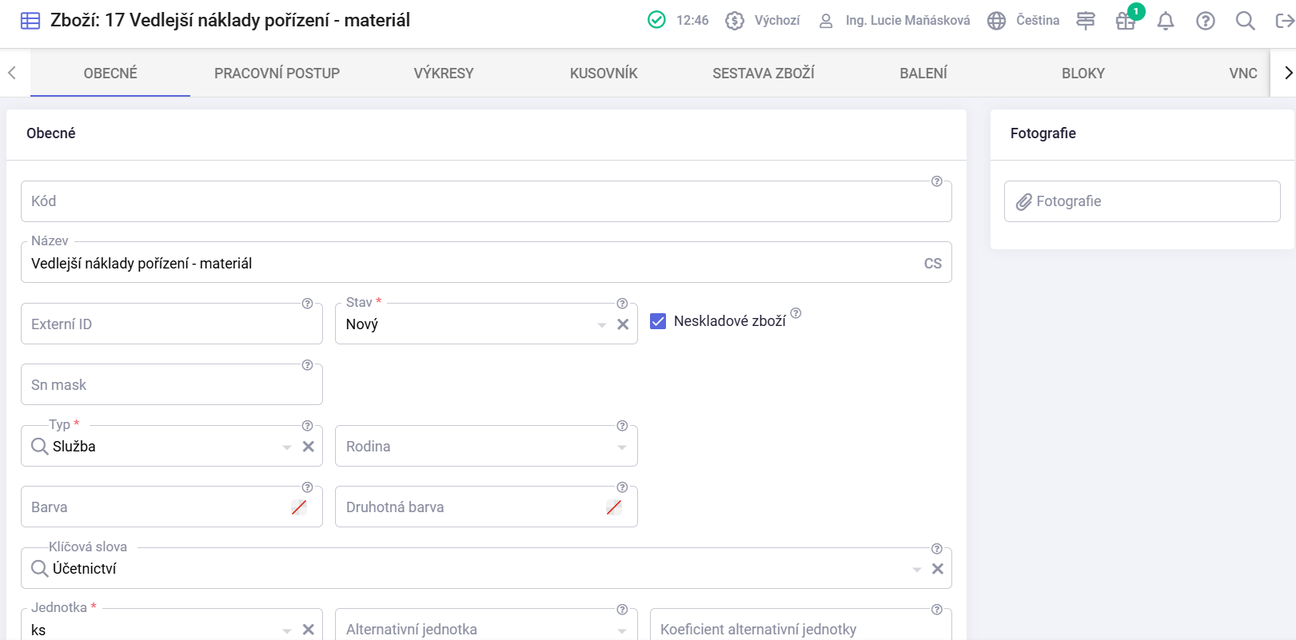Open the gift box icon with badge
Image resolution: width=1296 pixels, height=640 pixels.
[x=1126, y=21]
